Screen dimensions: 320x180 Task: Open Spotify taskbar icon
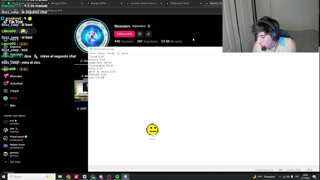pos(117,177)
